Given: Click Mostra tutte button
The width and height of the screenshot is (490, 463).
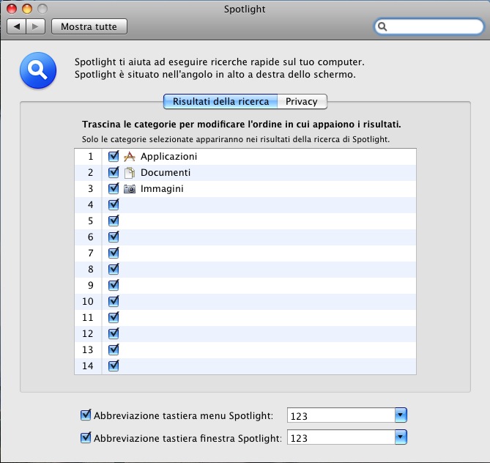Looking at the screenshot, I should pos(89,26).
